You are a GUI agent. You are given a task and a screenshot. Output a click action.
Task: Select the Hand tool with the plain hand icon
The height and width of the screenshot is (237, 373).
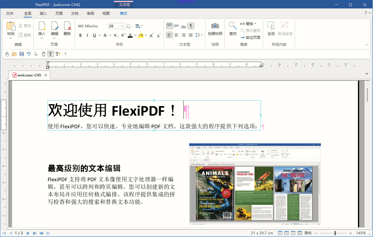click(x=43, y=54)
